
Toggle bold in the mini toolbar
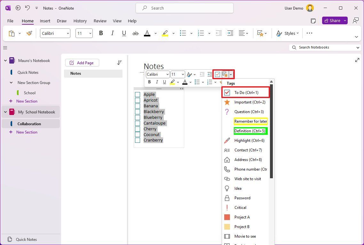(149, 82)
